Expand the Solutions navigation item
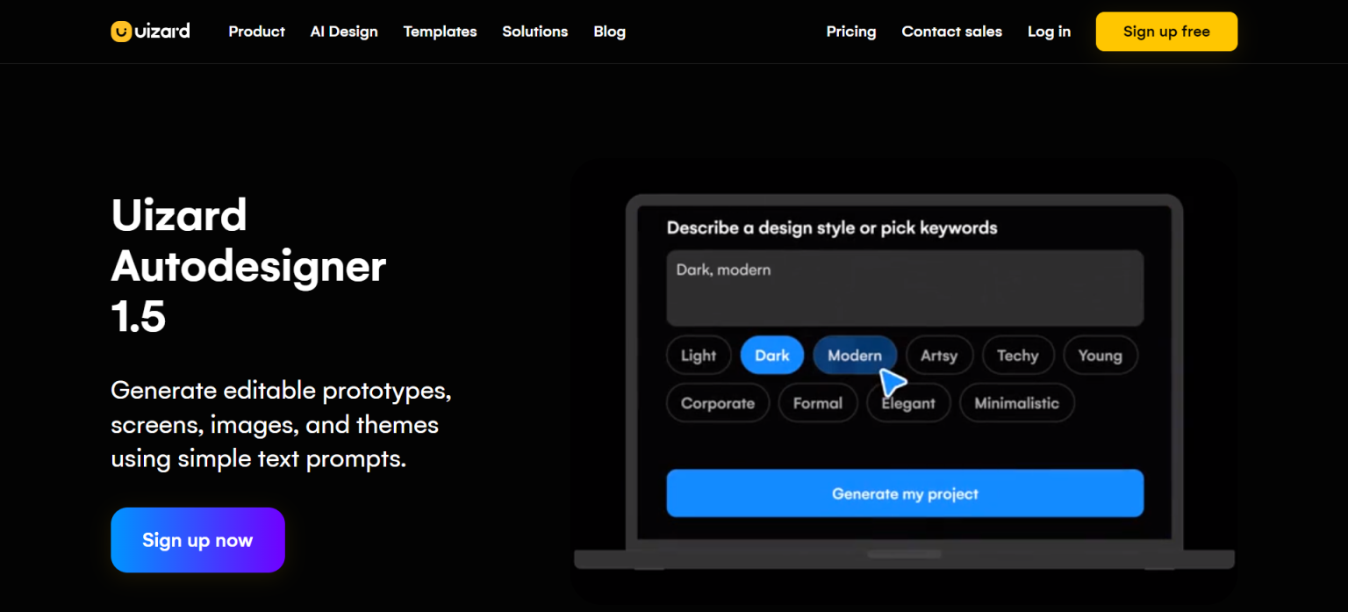This screenshot has height=612, width=1348. pyautogui.click(x=534, y=32)
